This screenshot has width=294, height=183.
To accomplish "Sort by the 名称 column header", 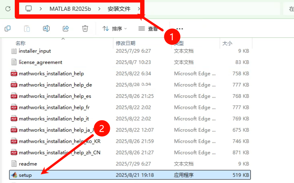I will pyautogui.click(x=21, y=43).
